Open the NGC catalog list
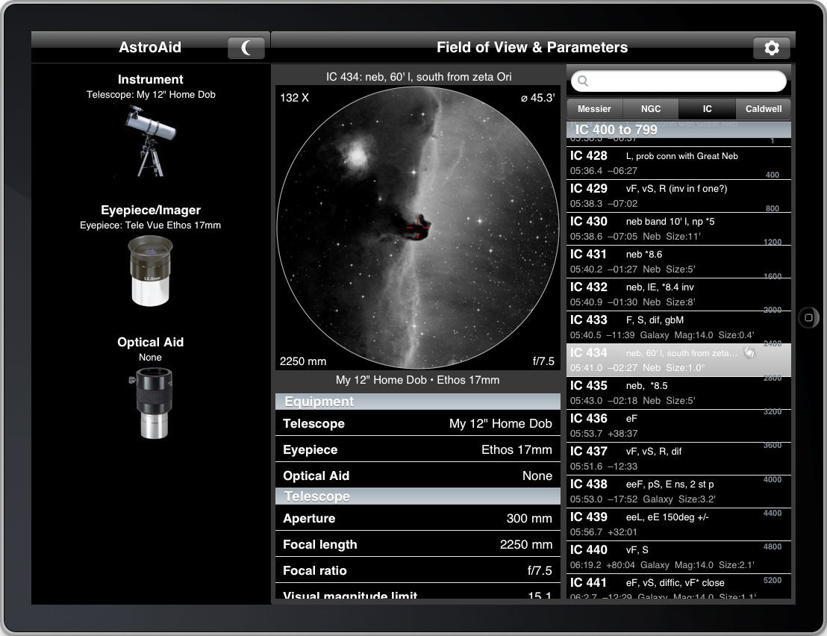This screenshot has height=636, width=827. [x=650, y=108]
